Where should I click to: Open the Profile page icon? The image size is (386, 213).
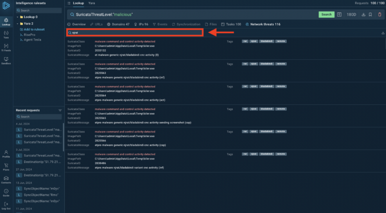click(x=6, y=153)
